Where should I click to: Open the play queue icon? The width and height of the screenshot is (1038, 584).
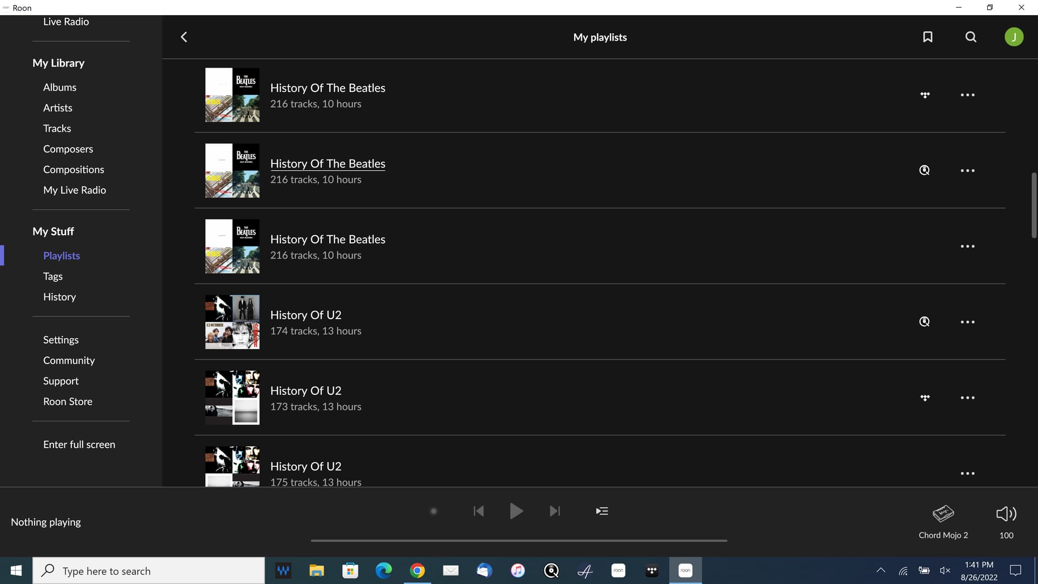602,511
